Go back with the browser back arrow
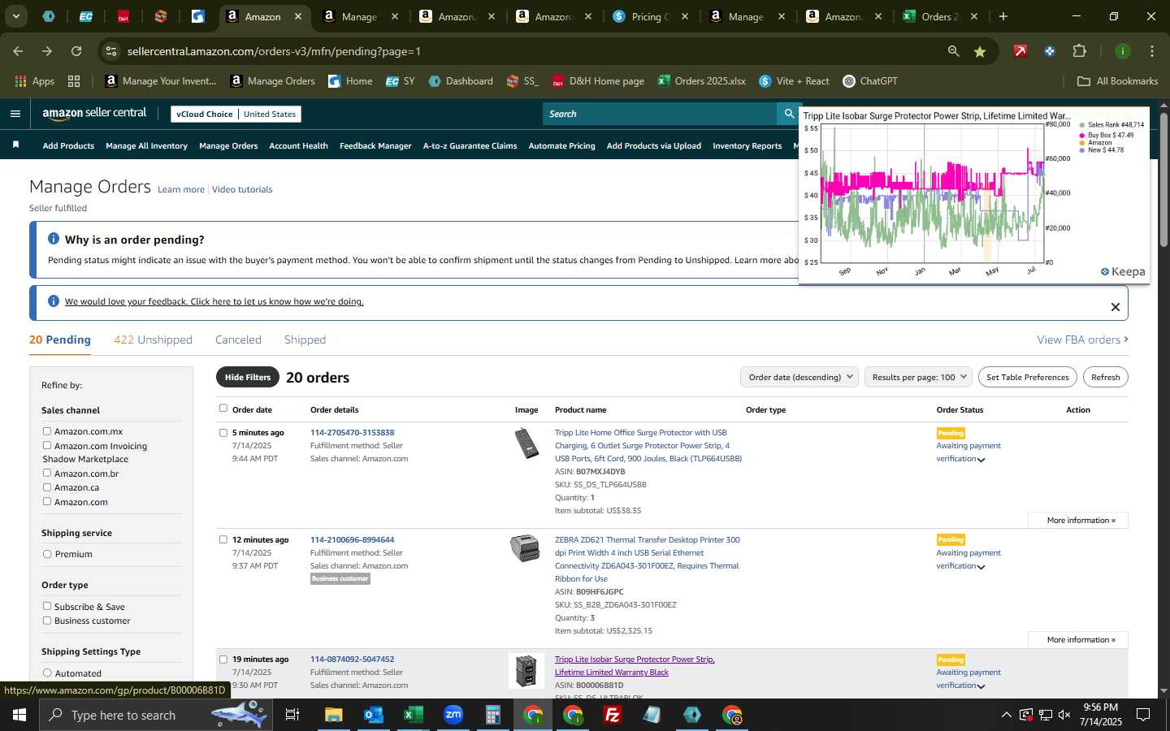 coord(18,51)
